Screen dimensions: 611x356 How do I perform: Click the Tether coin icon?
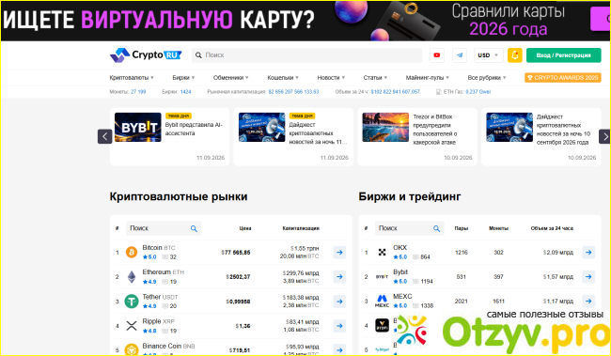(x=132, y=302)
